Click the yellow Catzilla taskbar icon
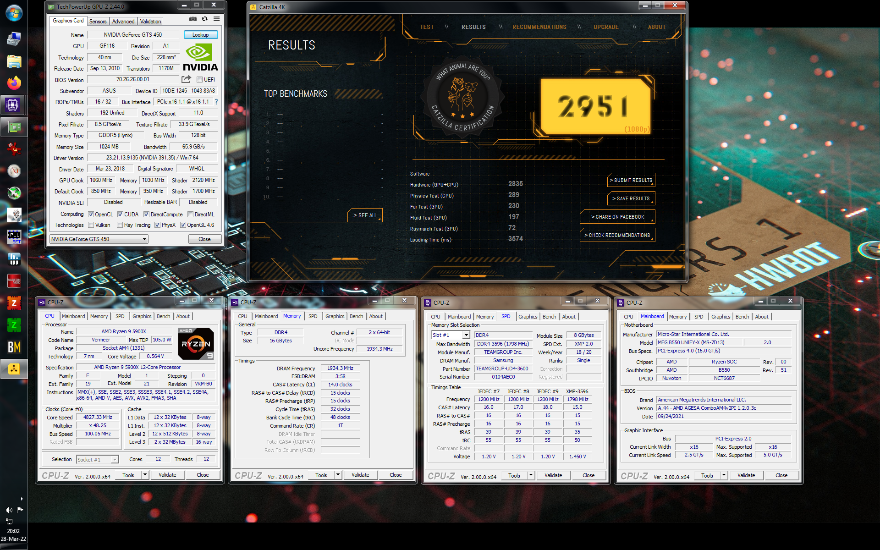 click(14, 369)
